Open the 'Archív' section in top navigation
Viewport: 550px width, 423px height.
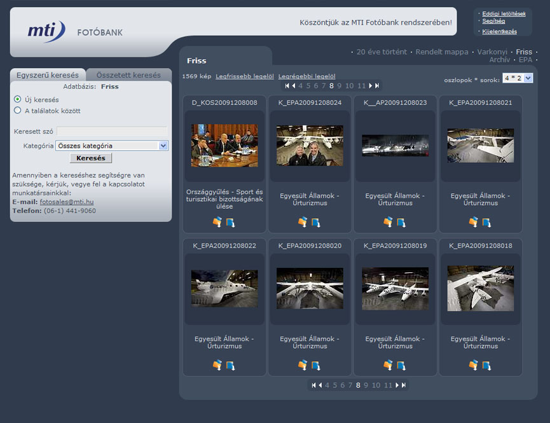(x=499, y=60)
